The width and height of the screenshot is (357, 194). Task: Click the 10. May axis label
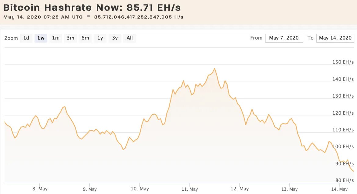pyautogui.click(x=140, y=189)
